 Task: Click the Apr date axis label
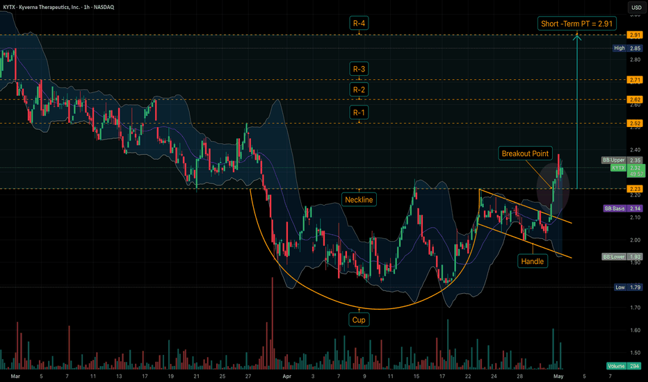287,376
